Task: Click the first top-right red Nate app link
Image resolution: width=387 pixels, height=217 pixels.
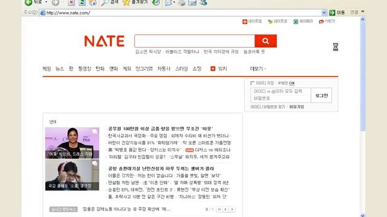Action: click(x=252, y=22)
